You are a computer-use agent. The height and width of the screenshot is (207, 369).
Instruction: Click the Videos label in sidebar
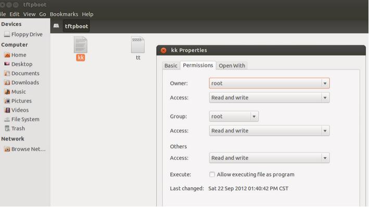(20, 110)
